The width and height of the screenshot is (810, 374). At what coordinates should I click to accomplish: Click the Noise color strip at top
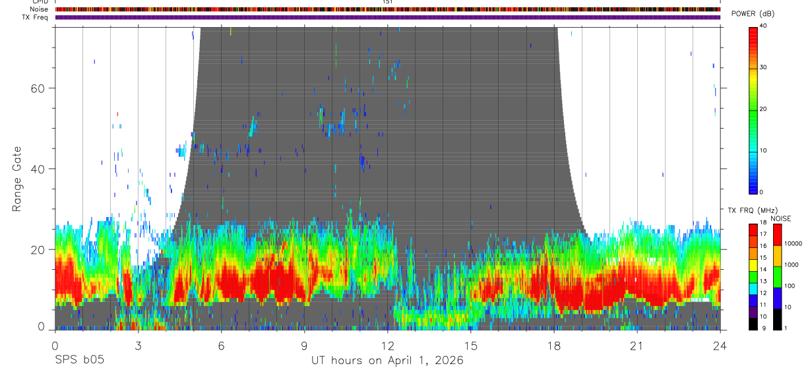point(388,9)
